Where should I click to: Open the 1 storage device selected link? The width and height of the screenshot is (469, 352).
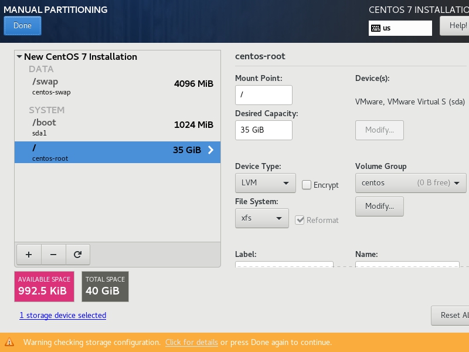click(63, 315)
